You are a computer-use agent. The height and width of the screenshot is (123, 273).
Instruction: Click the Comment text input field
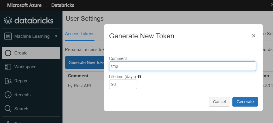[x=182, y=66]
